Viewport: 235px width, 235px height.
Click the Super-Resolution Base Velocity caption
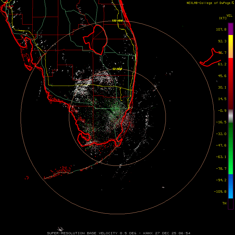[119, 233]
